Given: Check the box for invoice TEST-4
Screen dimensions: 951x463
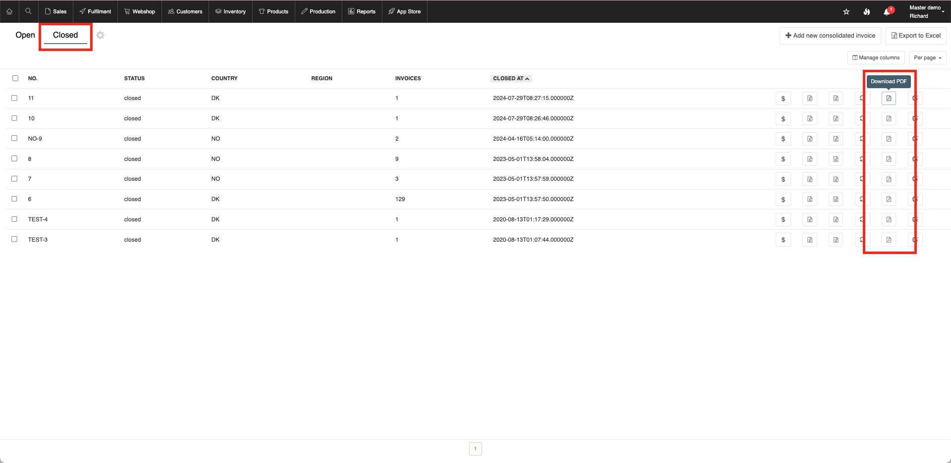Looking at the screenshot, I should pyautogui.click(x=14, y=219).
